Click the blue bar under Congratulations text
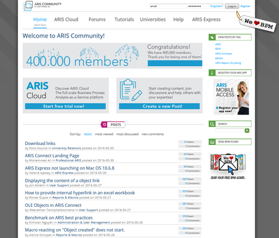Viewport: 279px width, 238px height. [x=175, y=63]
